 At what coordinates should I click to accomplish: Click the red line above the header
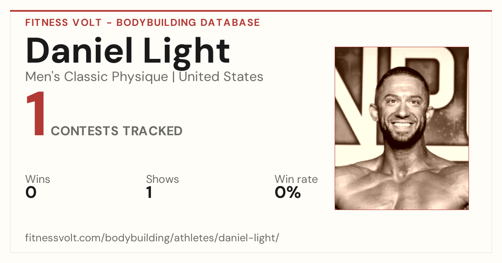251,11
